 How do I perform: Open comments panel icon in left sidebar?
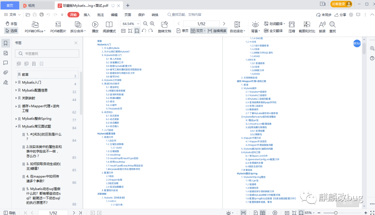point(6,63)
